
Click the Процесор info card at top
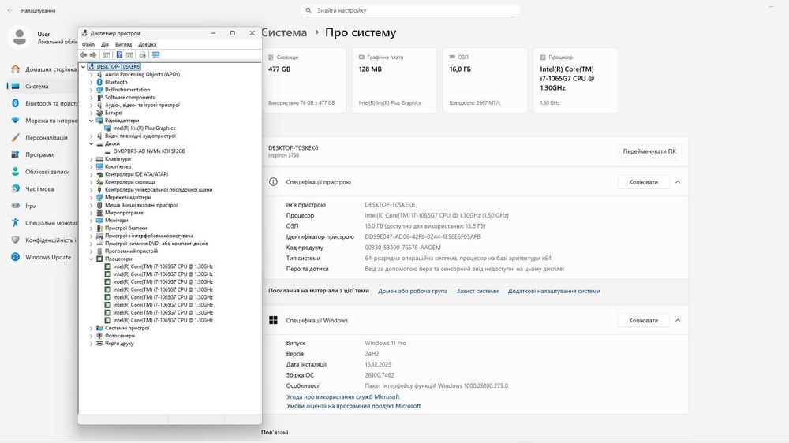click(x=576, y=80)
